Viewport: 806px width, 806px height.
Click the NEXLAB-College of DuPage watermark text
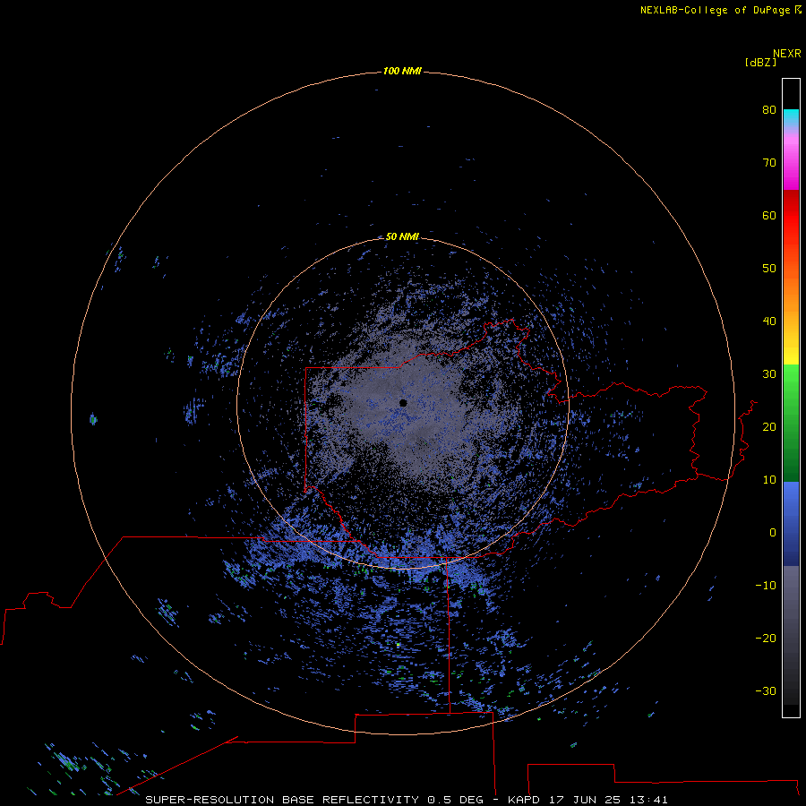click(x=715, y=10)
